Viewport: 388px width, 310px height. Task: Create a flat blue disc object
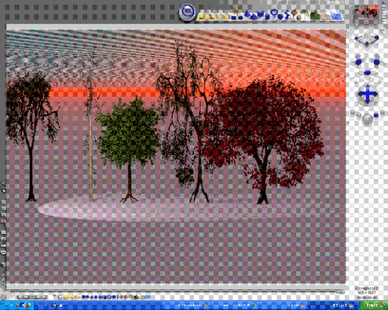pyautogui.click(x=240, y=18)
